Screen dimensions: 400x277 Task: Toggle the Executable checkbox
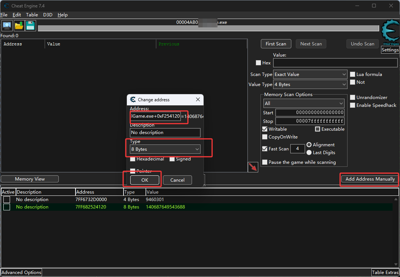tap(318, 129)
